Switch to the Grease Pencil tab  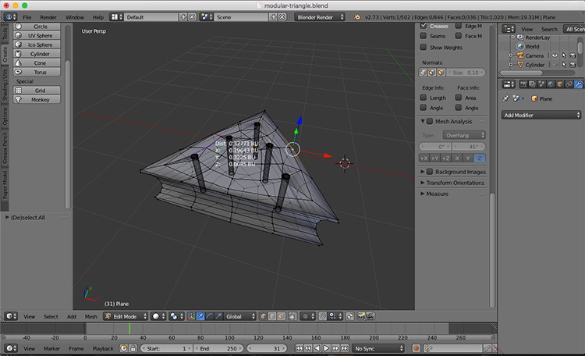(5, 148)
